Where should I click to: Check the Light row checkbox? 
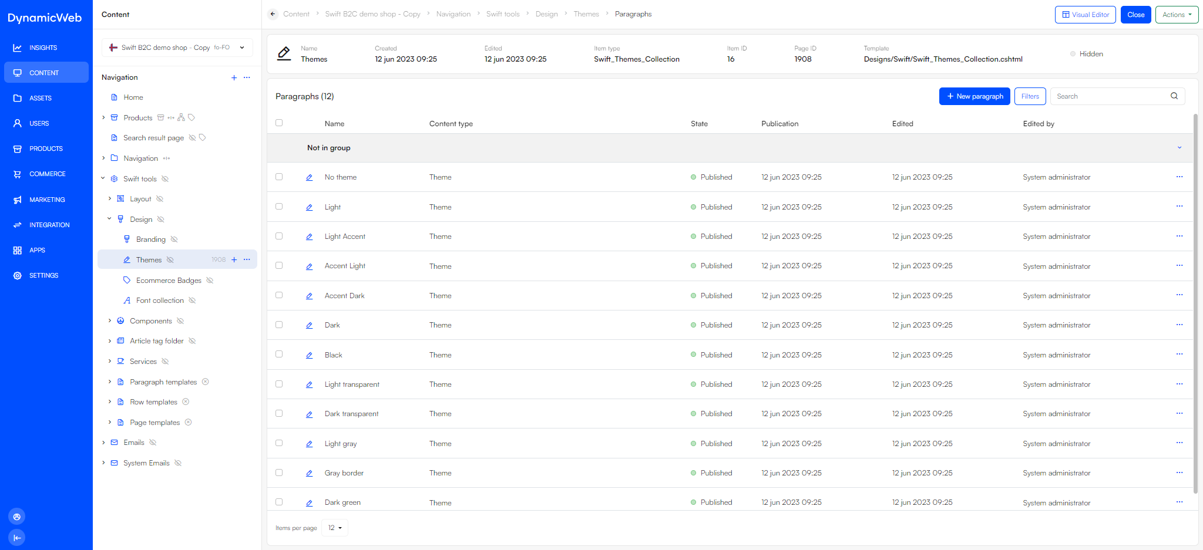tap(279, 207)
